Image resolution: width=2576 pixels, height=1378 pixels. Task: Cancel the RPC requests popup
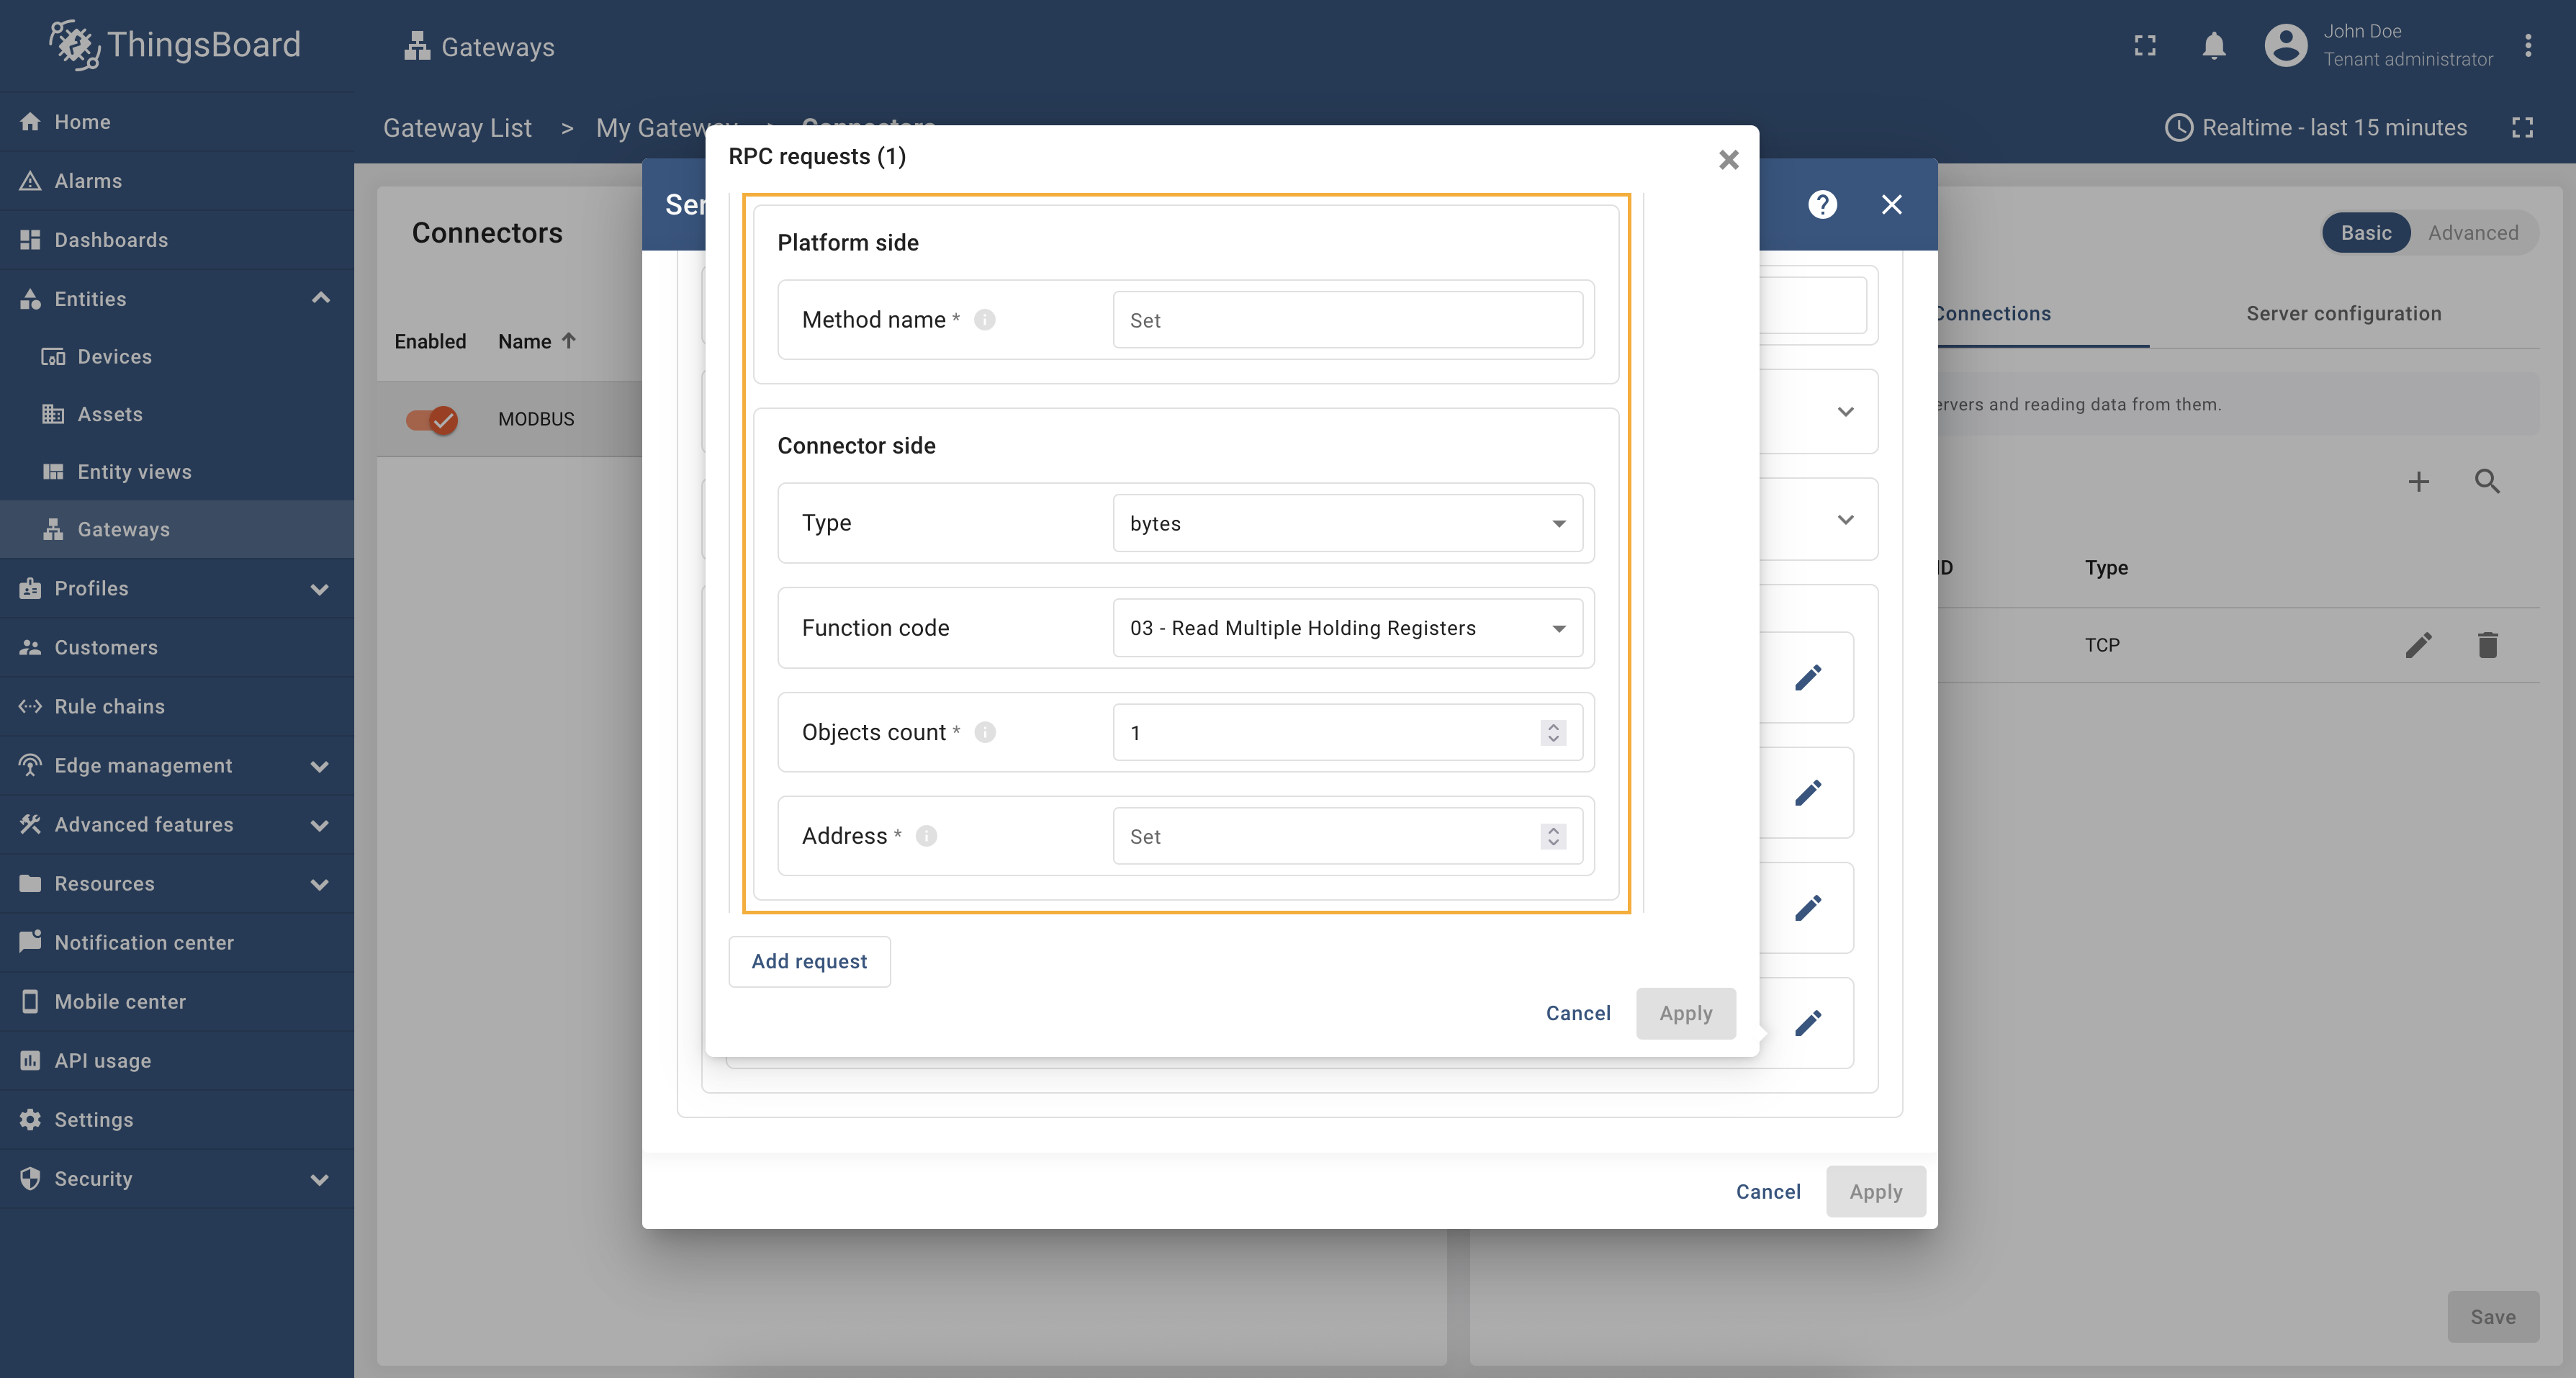click(x=1577, y=1014)
